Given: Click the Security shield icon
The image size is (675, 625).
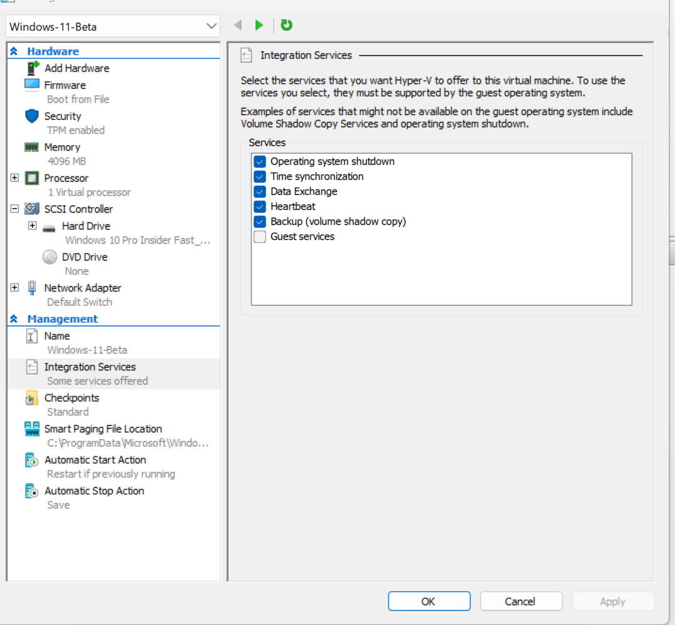Looking at the screenshot, I should click(32, 116).
